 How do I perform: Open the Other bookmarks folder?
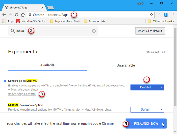(161, 21)
